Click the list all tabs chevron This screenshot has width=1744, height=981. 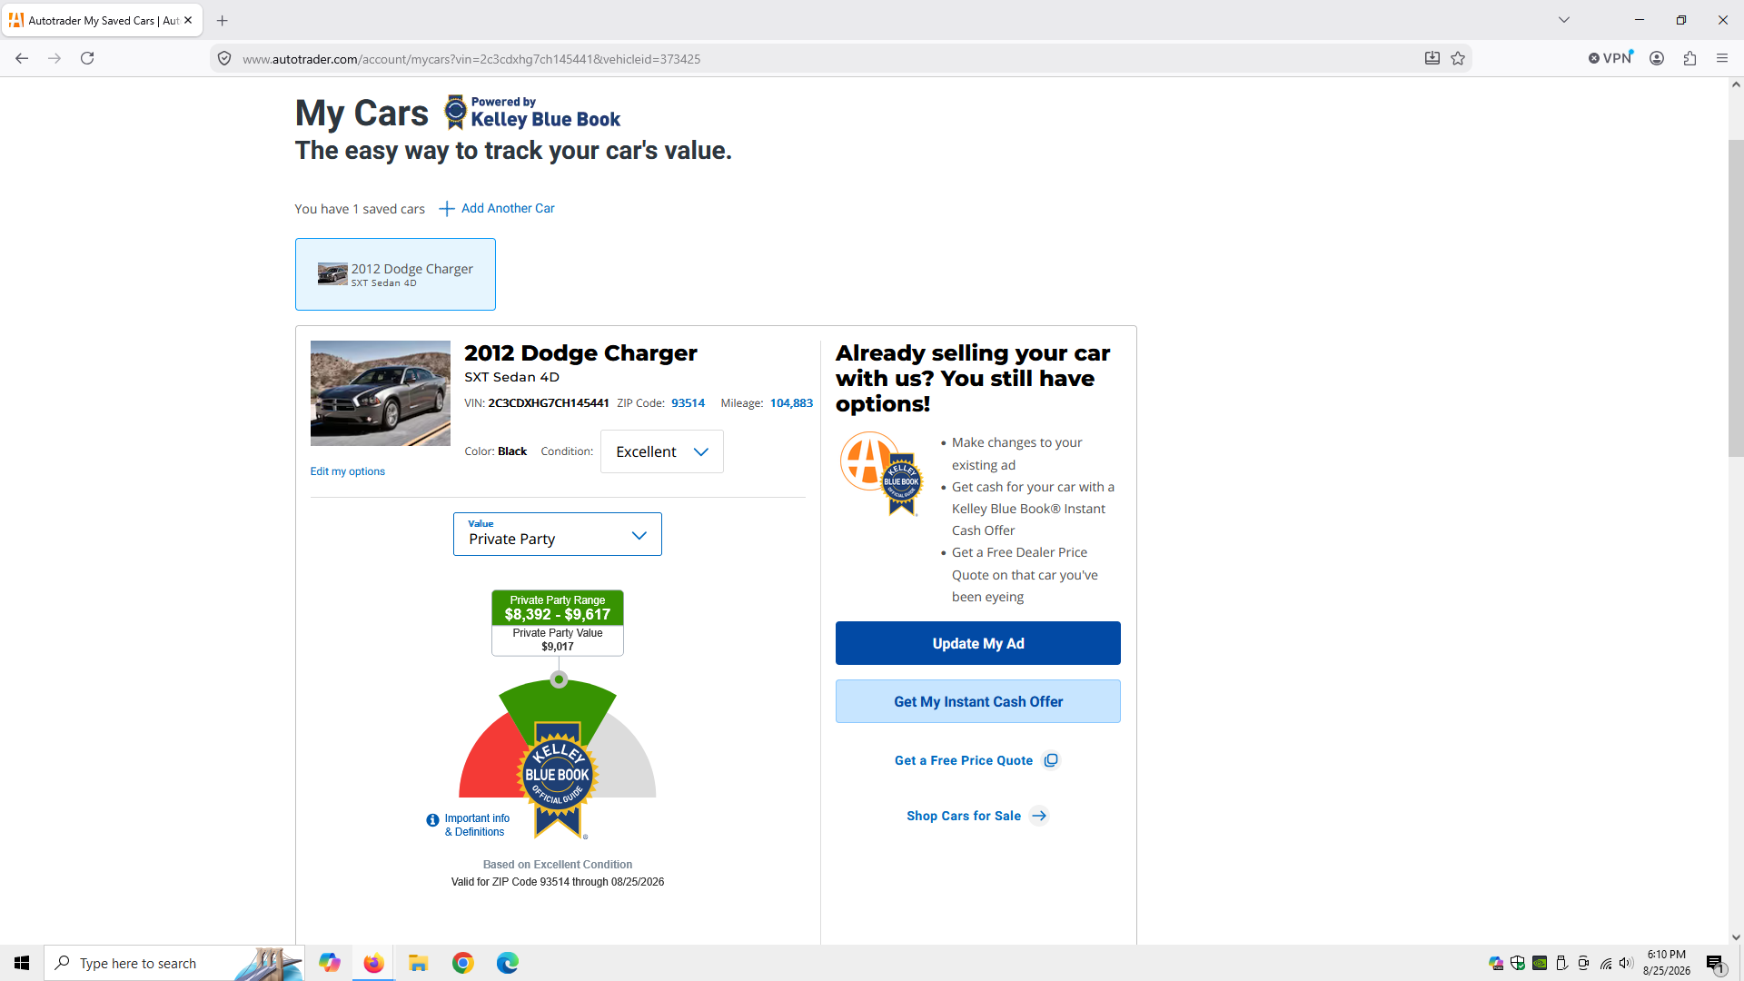(x=1564, y=20)
